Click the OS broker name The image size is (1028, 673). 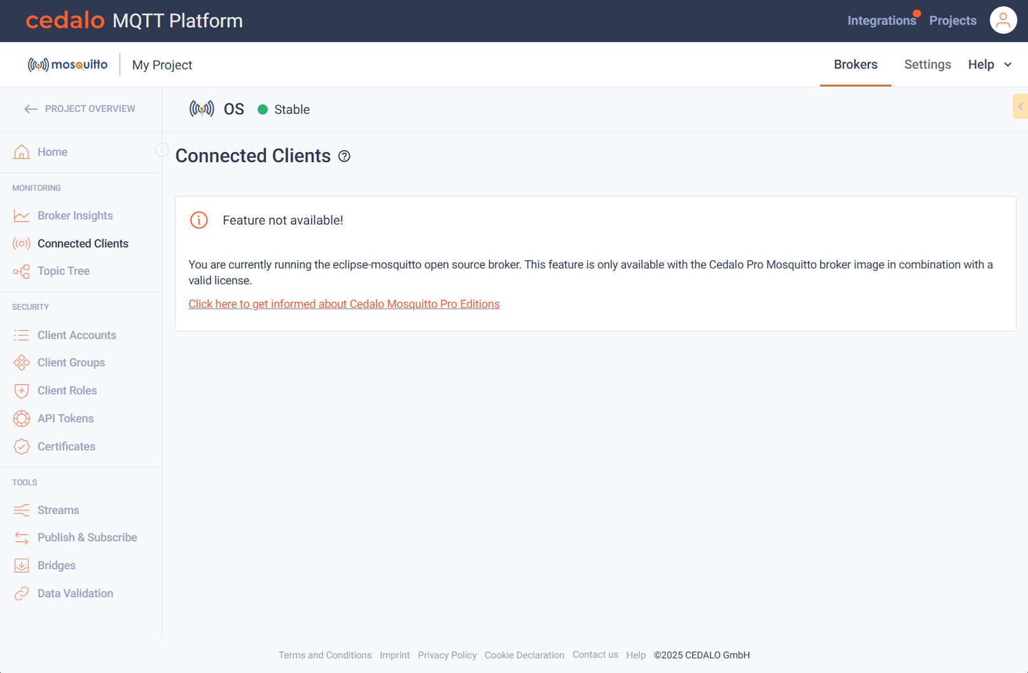pyautogui.click(x=234, y=109)
